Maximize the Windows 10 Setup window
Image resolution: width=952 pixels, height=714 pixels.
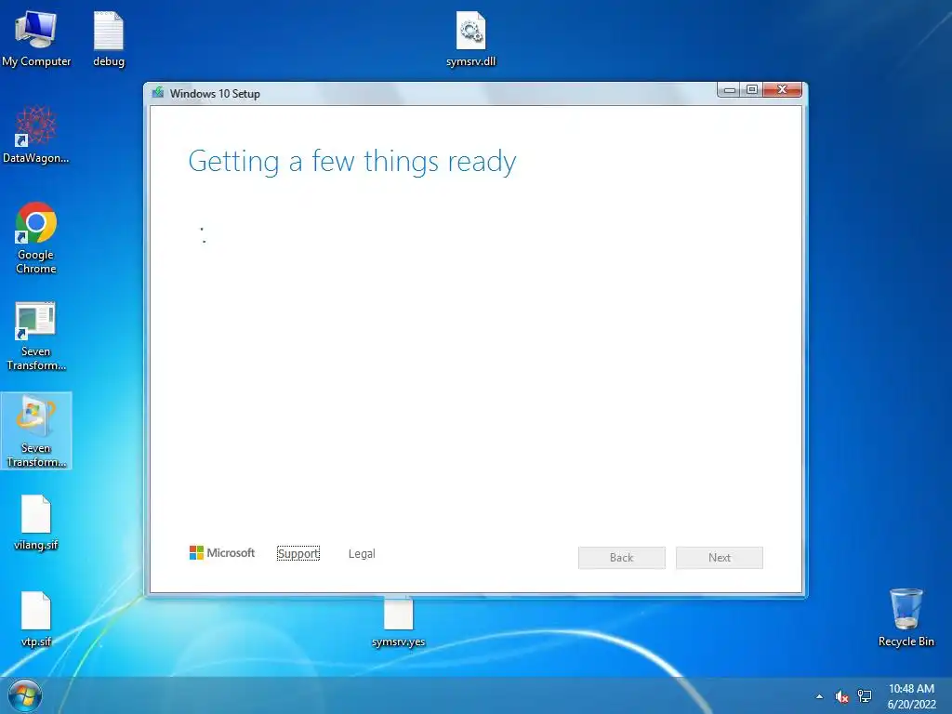point(751,90)
